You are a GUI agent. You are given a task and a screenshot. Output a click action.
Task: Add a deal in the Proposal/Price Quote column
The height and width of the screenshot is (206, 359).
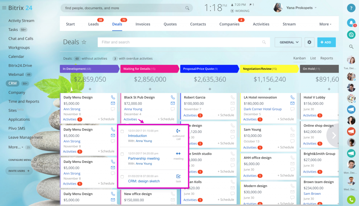coord(210,89)
